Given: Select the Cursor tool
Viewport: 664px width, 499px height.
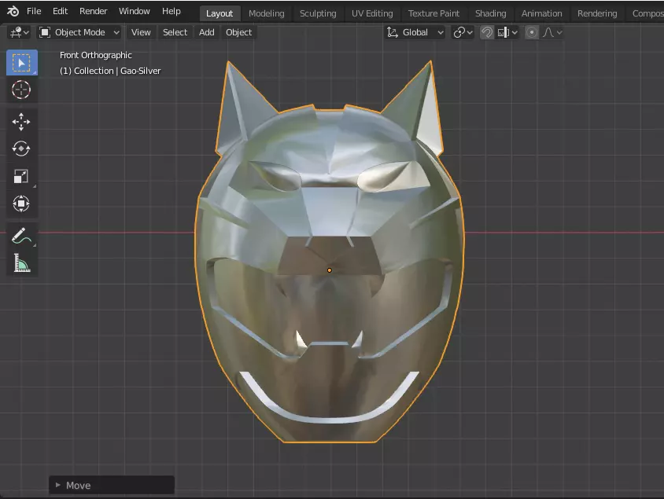Looking at the screenshot, I should (21, 90).
